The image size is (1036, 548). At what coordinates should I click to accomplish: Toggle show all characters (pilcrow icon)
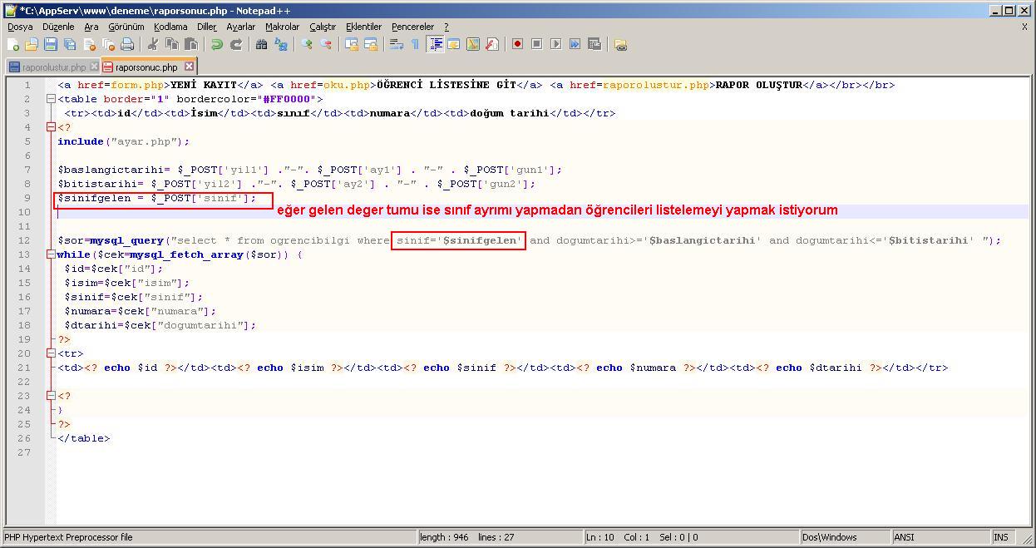(x=415, y=44)
